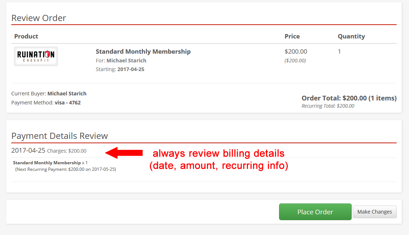Click the italic Recurring Total $200.00 line
The height and width of the screenshot is (235, 409).
coord(328,106)
